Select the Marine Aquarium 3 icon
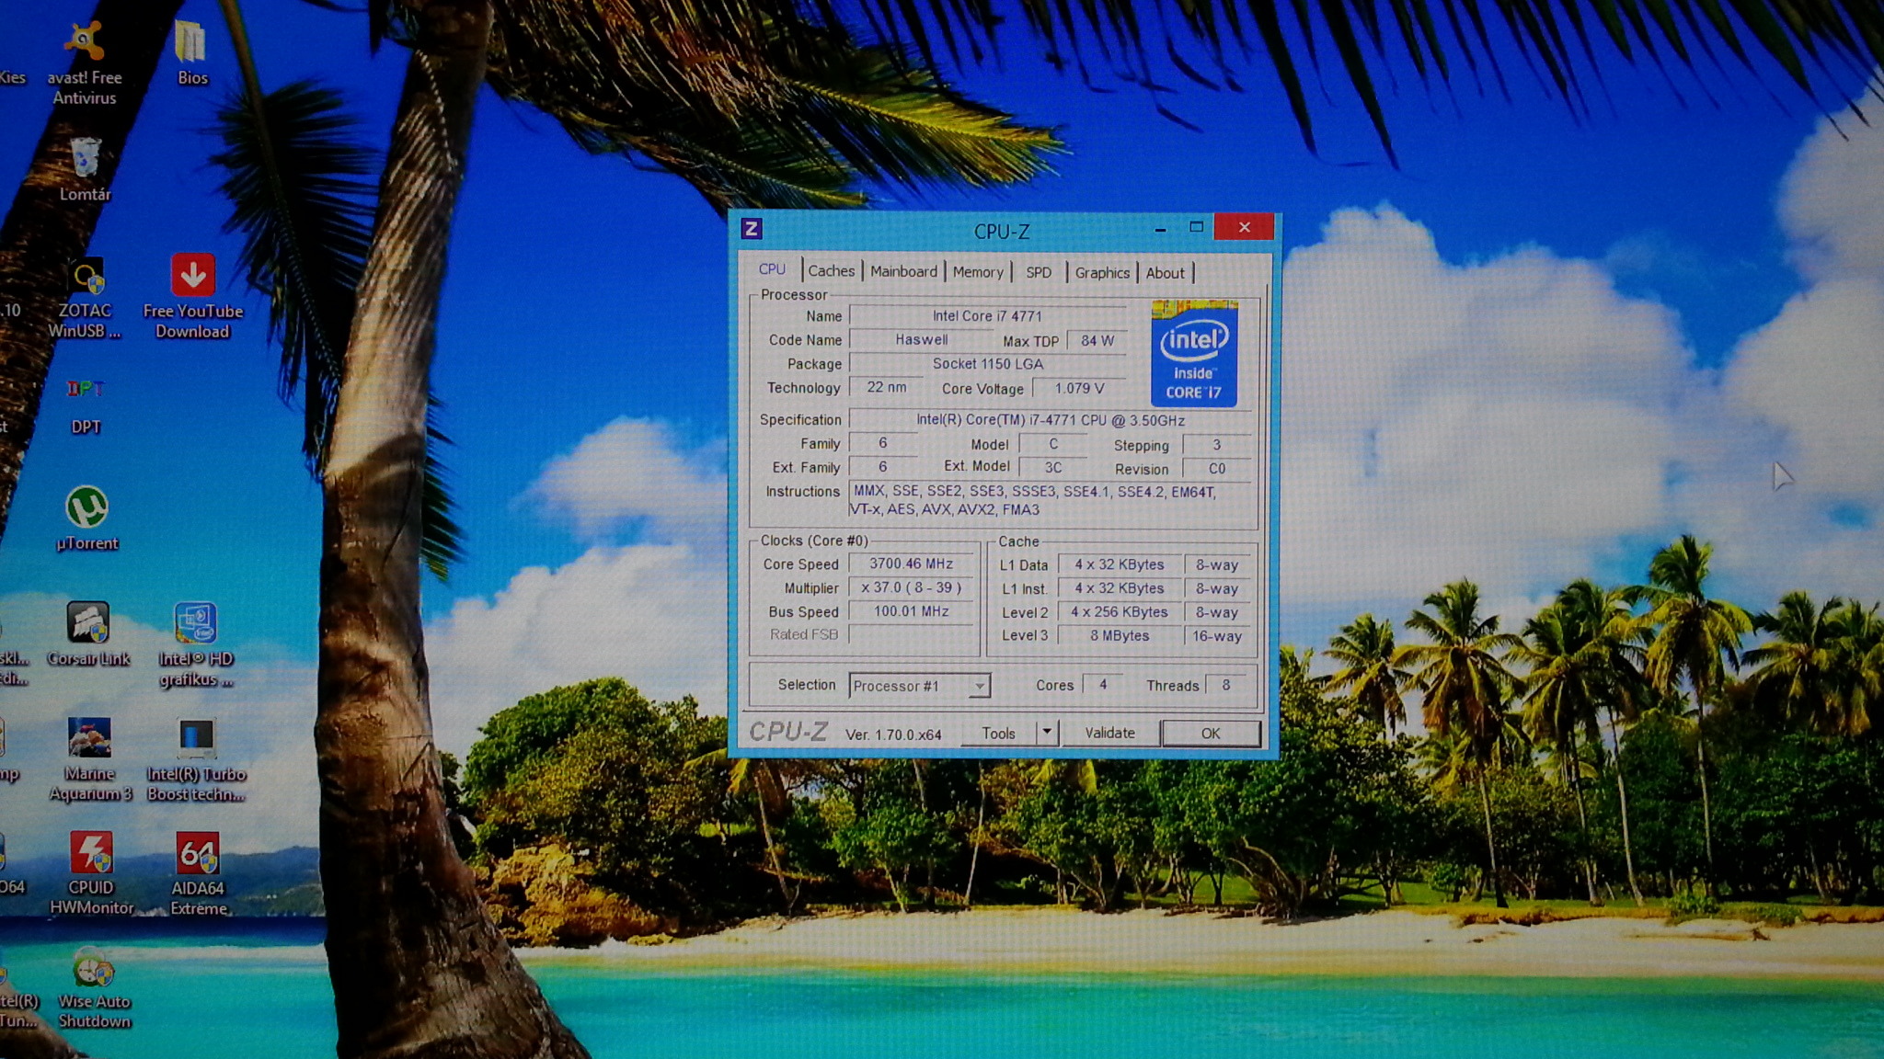This screenshot has height=1059, width=1884. [x=90, y=759]
